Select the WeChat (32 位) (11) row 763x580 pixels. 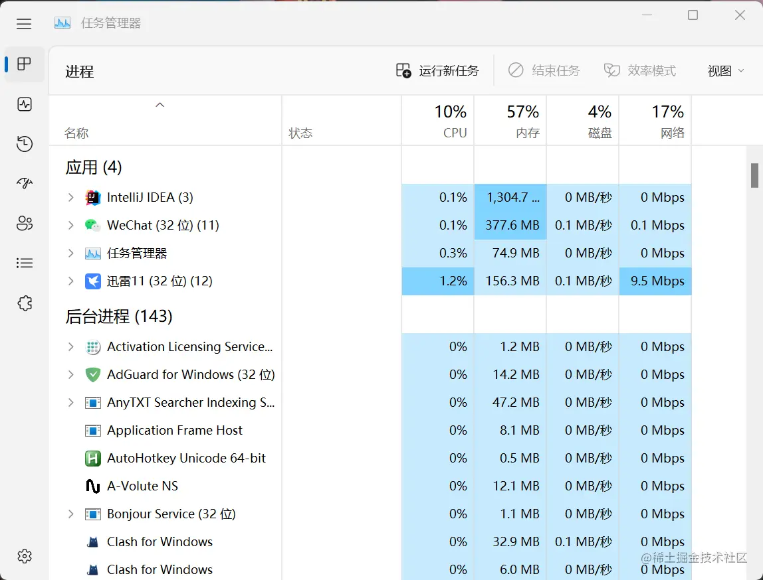[370, 225]
